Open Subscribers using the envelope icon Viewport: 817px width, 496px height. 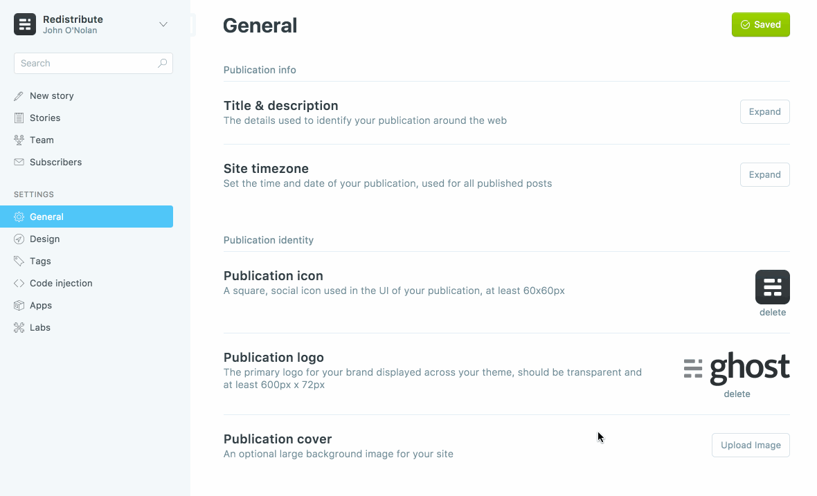pos(19,162)
